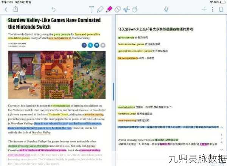
Task: Go back with the left chevron
Action: pos(6,9)
